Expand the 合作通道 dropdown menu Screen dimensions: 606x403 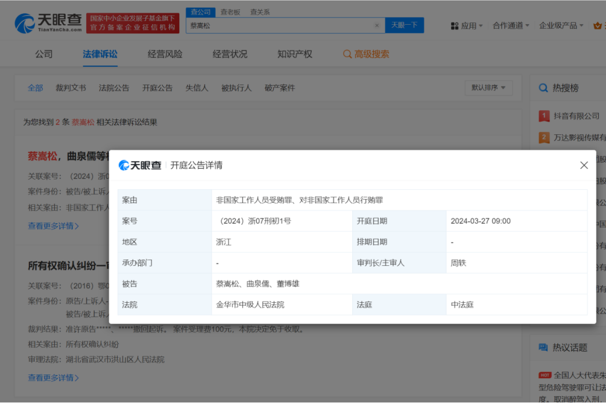click(x=511, y=26)
